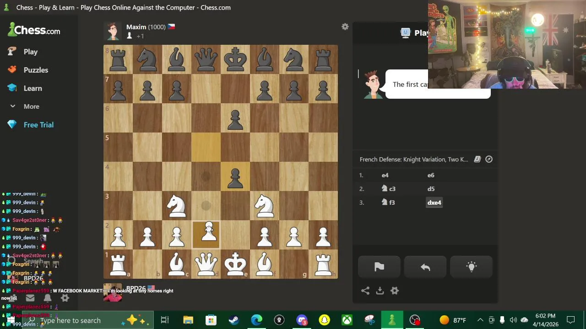Open OBS Studio from the taskbar

click(x=415, y=320)
